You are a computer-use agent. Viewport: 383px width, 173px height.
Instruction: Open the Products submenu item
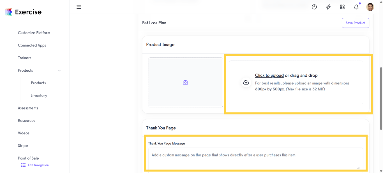click(x=38, y=83)
